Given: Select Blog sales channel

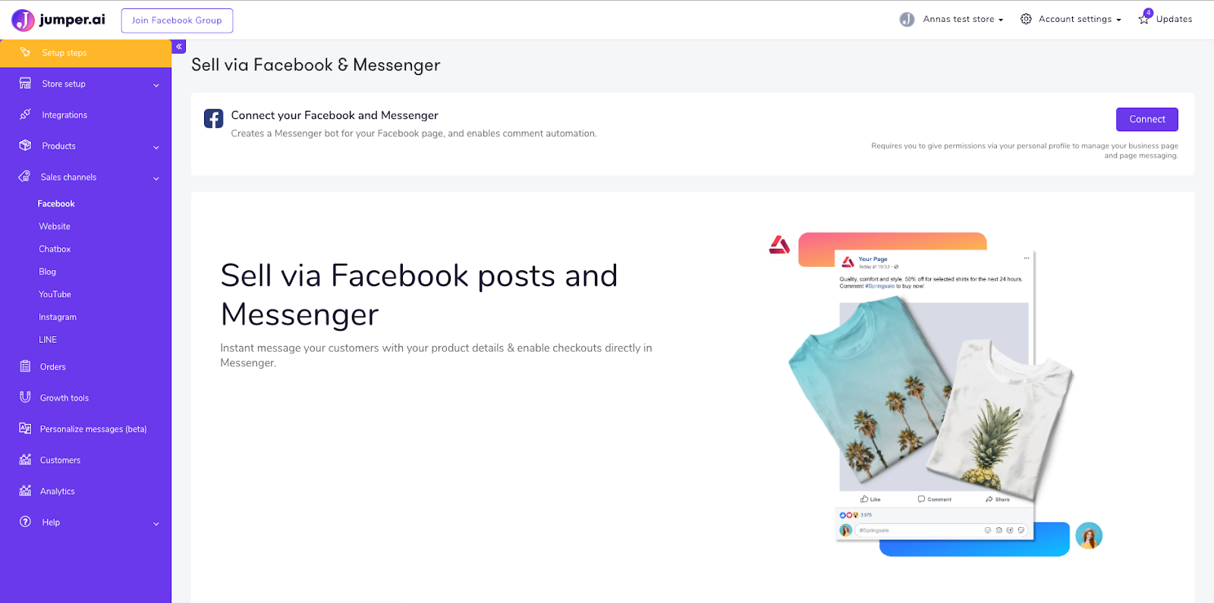Looking at the screenshot, I should 48,272.
